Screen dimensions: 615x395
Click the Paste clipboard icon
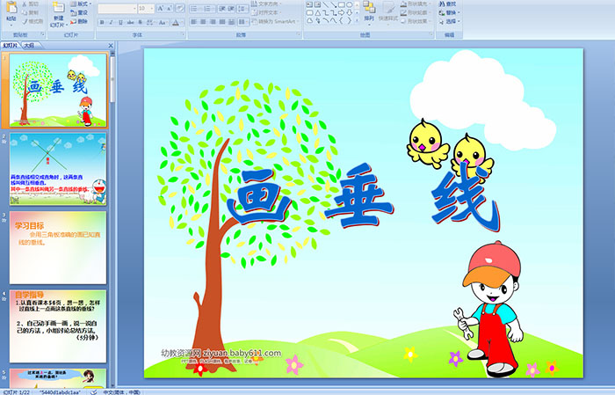tap(11, 7)
